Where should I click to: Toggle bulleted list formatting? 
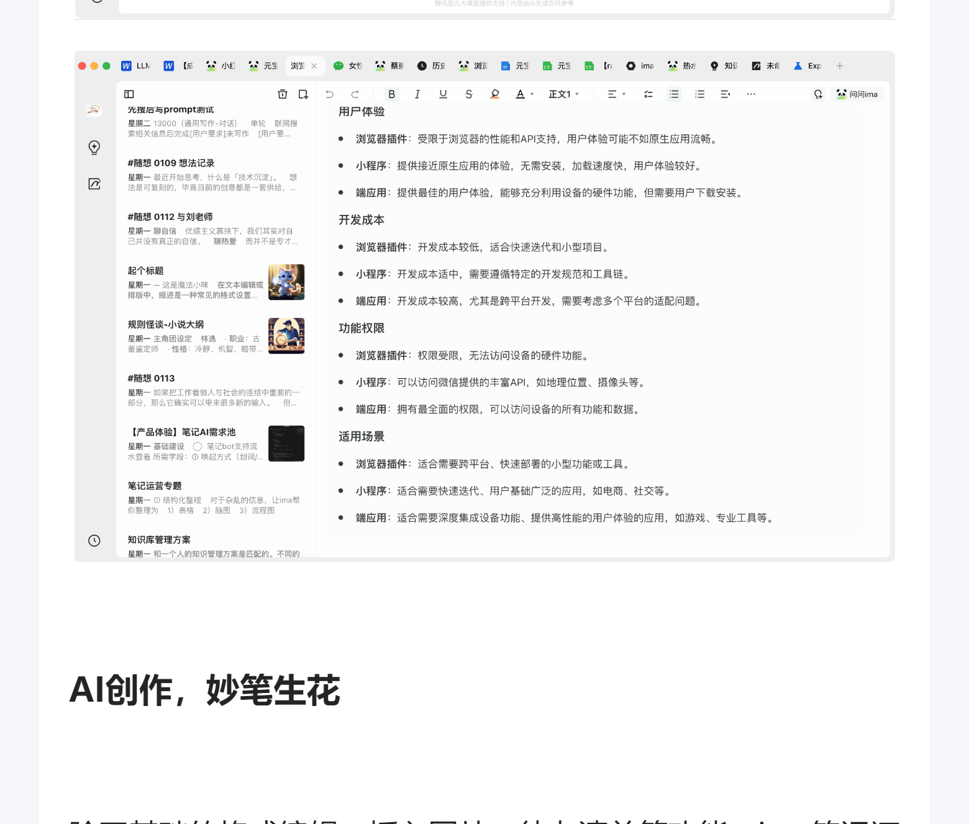[x=674, y=94]
